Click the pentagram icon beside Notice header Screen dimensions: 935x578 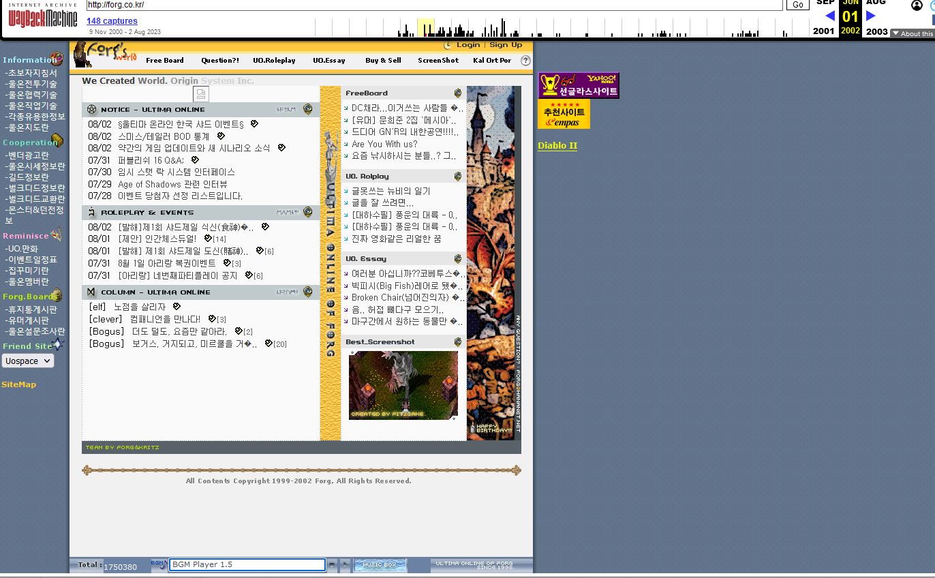pos(91,110)
